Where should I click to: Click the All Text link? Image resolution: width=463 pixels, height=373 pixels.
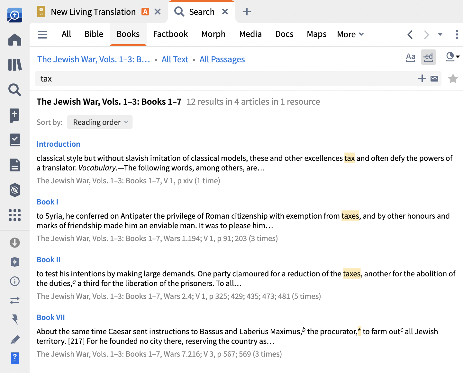[175, 59]
